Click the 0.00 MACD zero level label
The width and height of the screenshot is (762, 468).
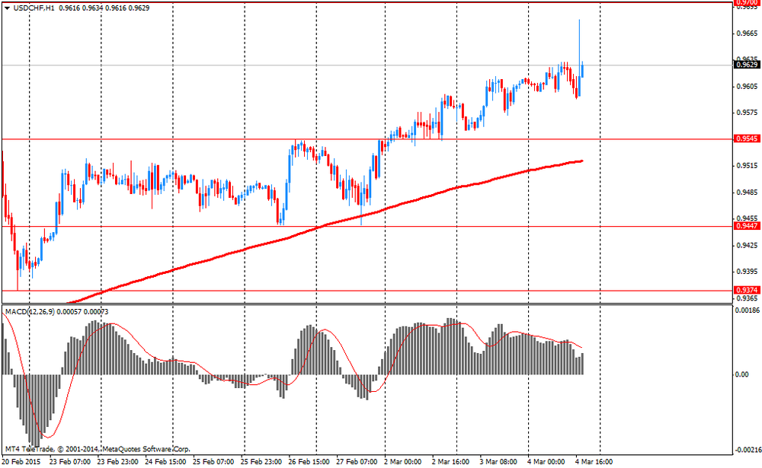tap(742, 374)
